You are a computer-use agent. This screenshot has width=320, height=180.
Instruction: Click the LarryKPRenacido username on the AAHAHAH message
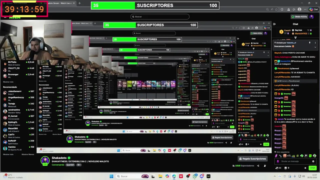(x=282, y=77)
